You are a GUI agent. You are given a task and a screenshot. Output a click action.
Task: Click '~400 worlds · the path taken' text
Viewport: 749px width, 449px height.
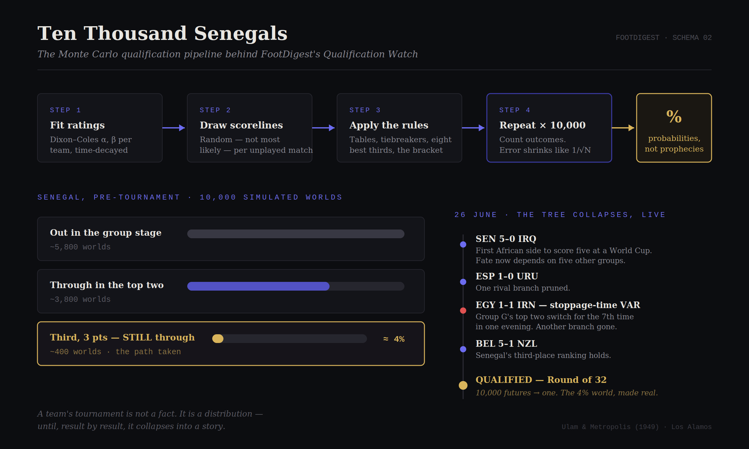(115, 352)
